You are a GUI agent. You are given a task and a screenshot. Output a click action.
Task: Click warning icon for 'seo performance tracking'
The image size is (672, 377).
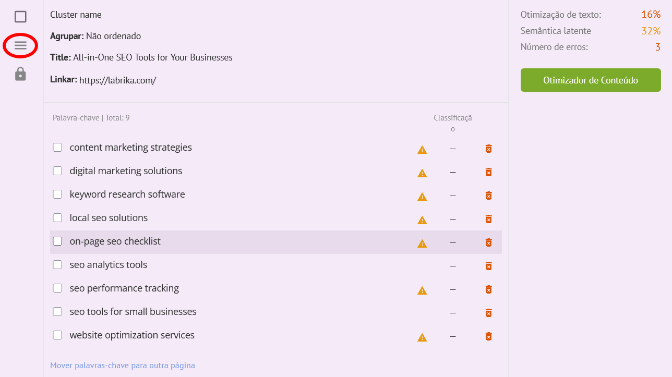point(422,290)
